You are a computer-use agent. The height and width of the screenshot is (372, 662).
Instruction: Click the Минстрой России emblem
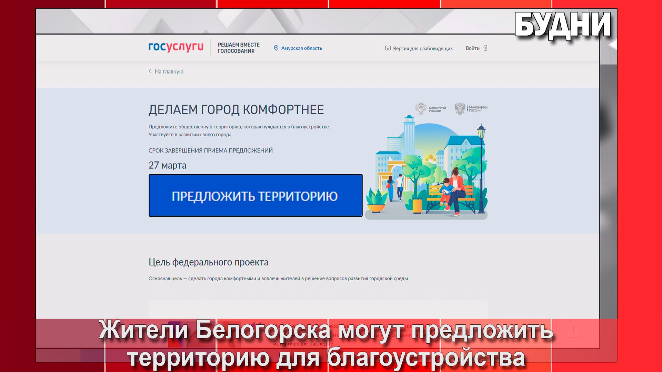pyautogui.click(x=421, y=107)
